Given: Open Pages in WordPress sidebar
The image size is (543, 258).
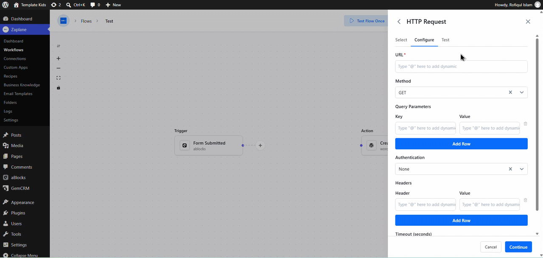Looking at the screenshot, I should 25,156.
